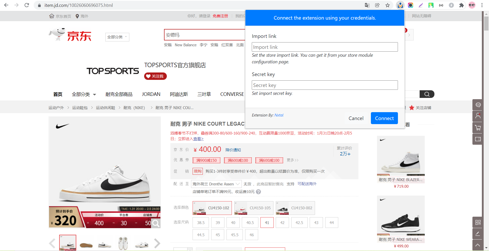The width and height of the screenshot is (489, 251).
Task: Choose shoe size 42.5
Action: [x=299, y=223]
